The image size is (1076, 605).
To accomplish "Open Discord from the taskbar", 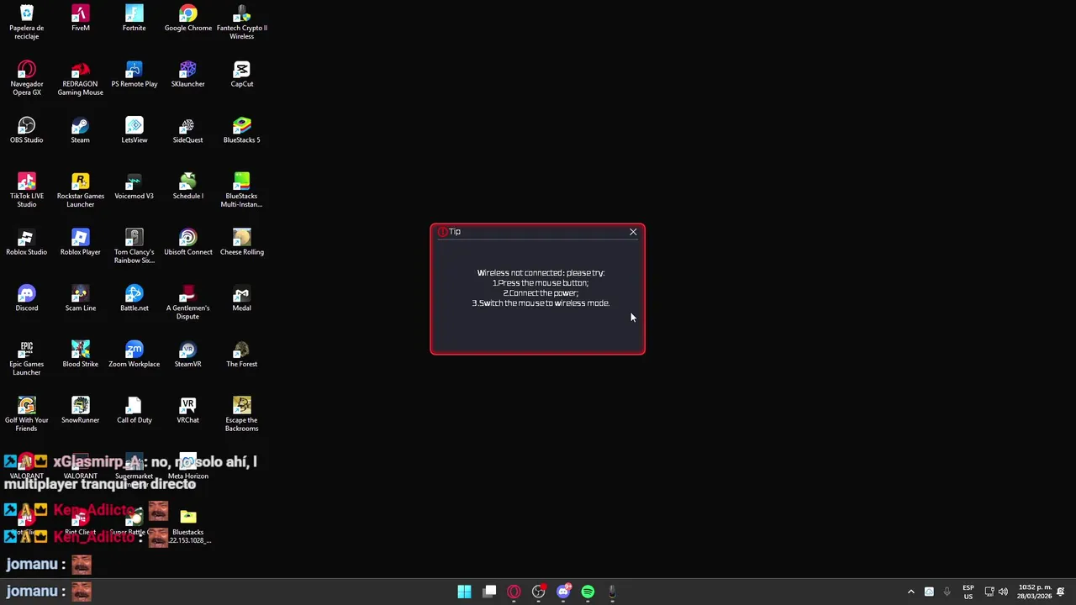I will tap(563, 592).
